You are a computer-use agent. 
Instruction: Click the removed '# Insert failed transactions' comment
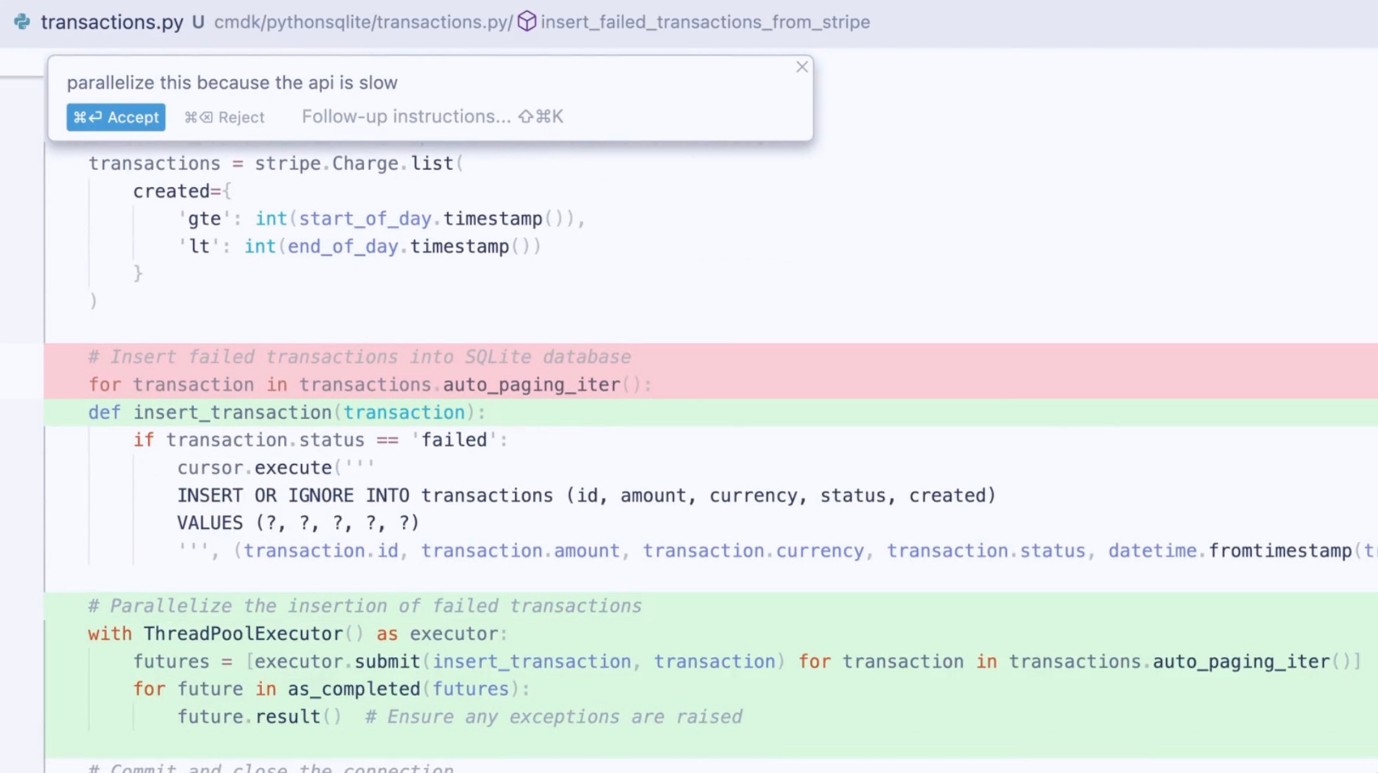pyautogui.click(x=359, y=357)
